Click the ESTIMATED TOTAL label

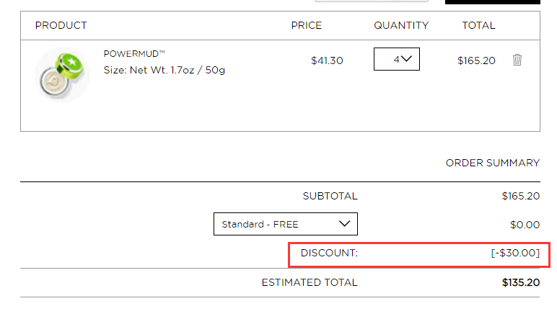pos(310,282)
